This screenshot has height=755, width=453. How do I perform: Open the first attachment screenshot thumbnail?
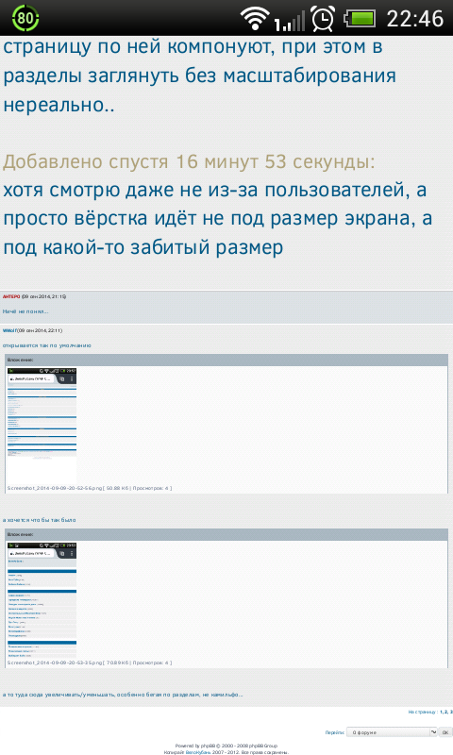42,425
